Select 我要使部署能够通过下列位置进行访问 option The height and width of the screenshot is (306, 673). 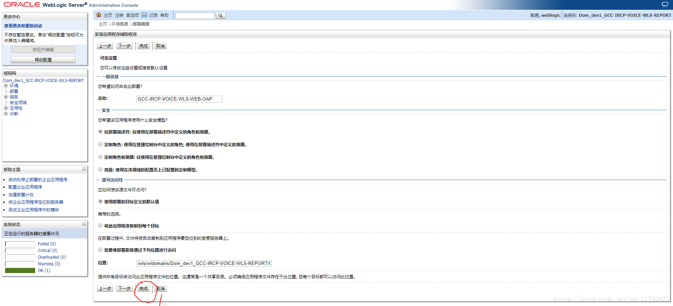coord(100,250)
